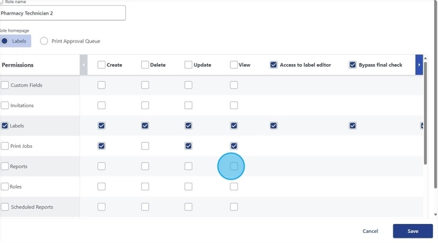The image size is (438, 243).
Task: Check the Reports row checkbox
Action: coord(4,166)
